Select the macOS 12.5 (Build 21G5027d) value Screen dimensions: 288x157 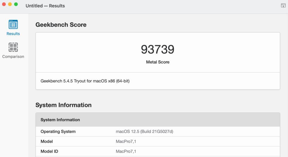[144, 131]
